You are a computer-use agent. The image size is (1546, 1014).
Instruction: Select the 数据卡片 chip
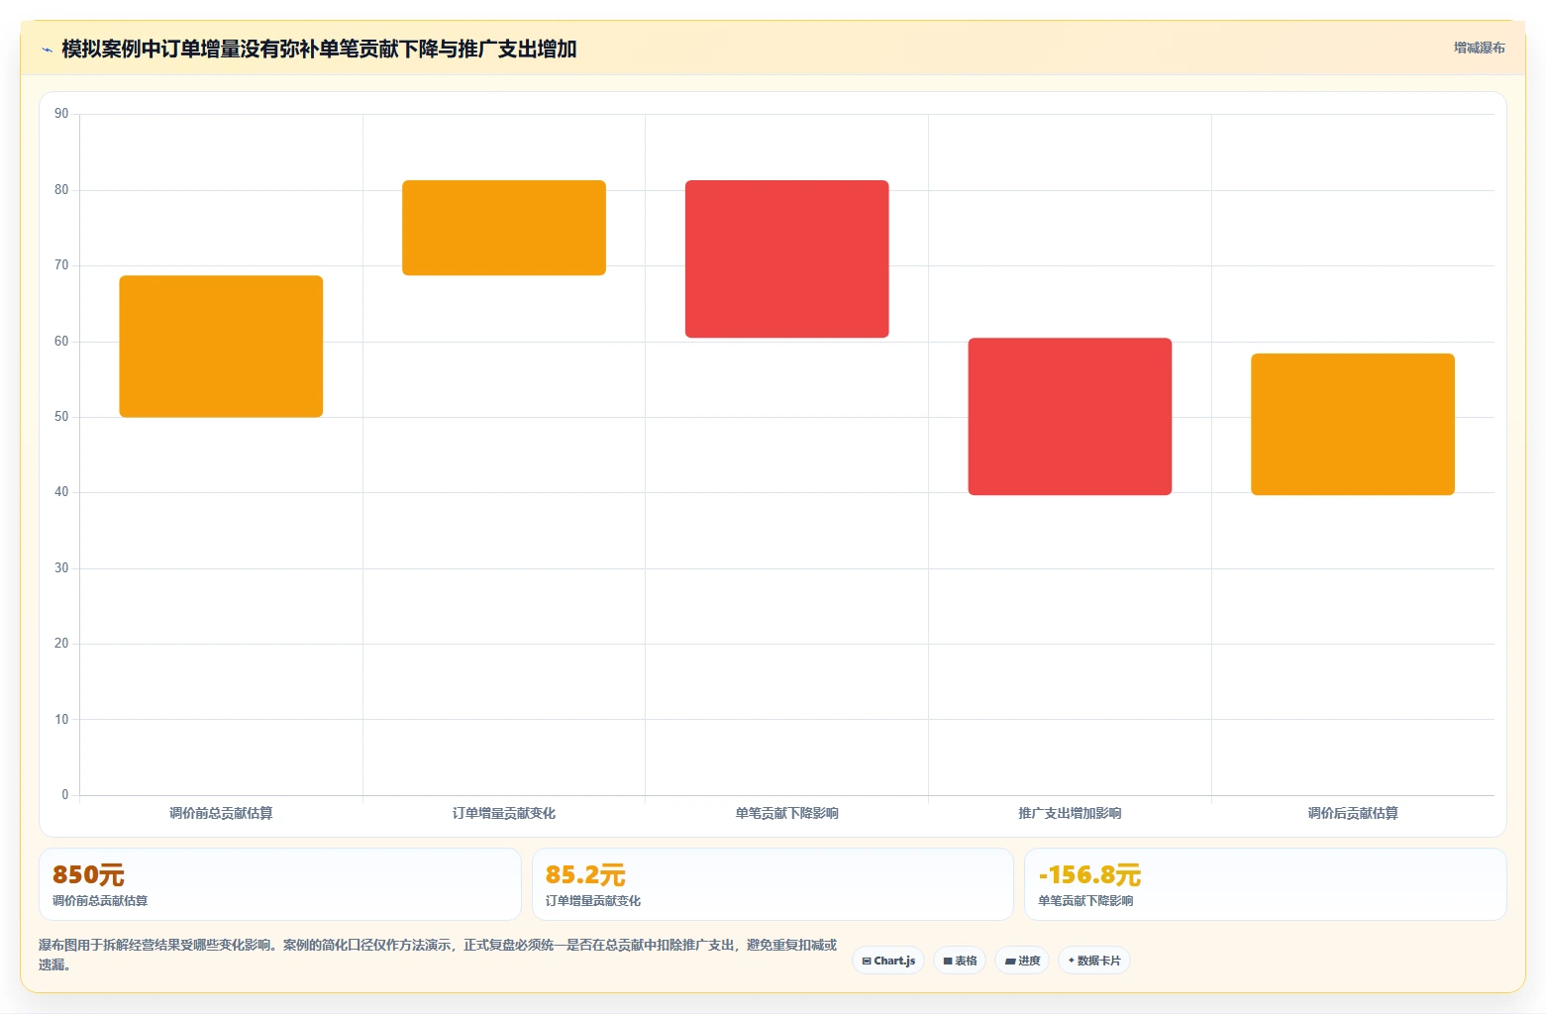pyautogui.click(x=1094, y=961)
